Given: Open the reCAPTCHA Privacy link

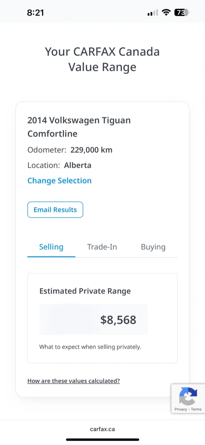Looking at the screenshot, I should [181, 409].
